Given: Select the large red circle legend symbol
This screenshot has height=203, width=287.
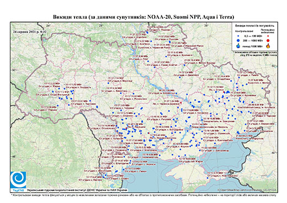Looking at the screenshot, I should point(268,40).
